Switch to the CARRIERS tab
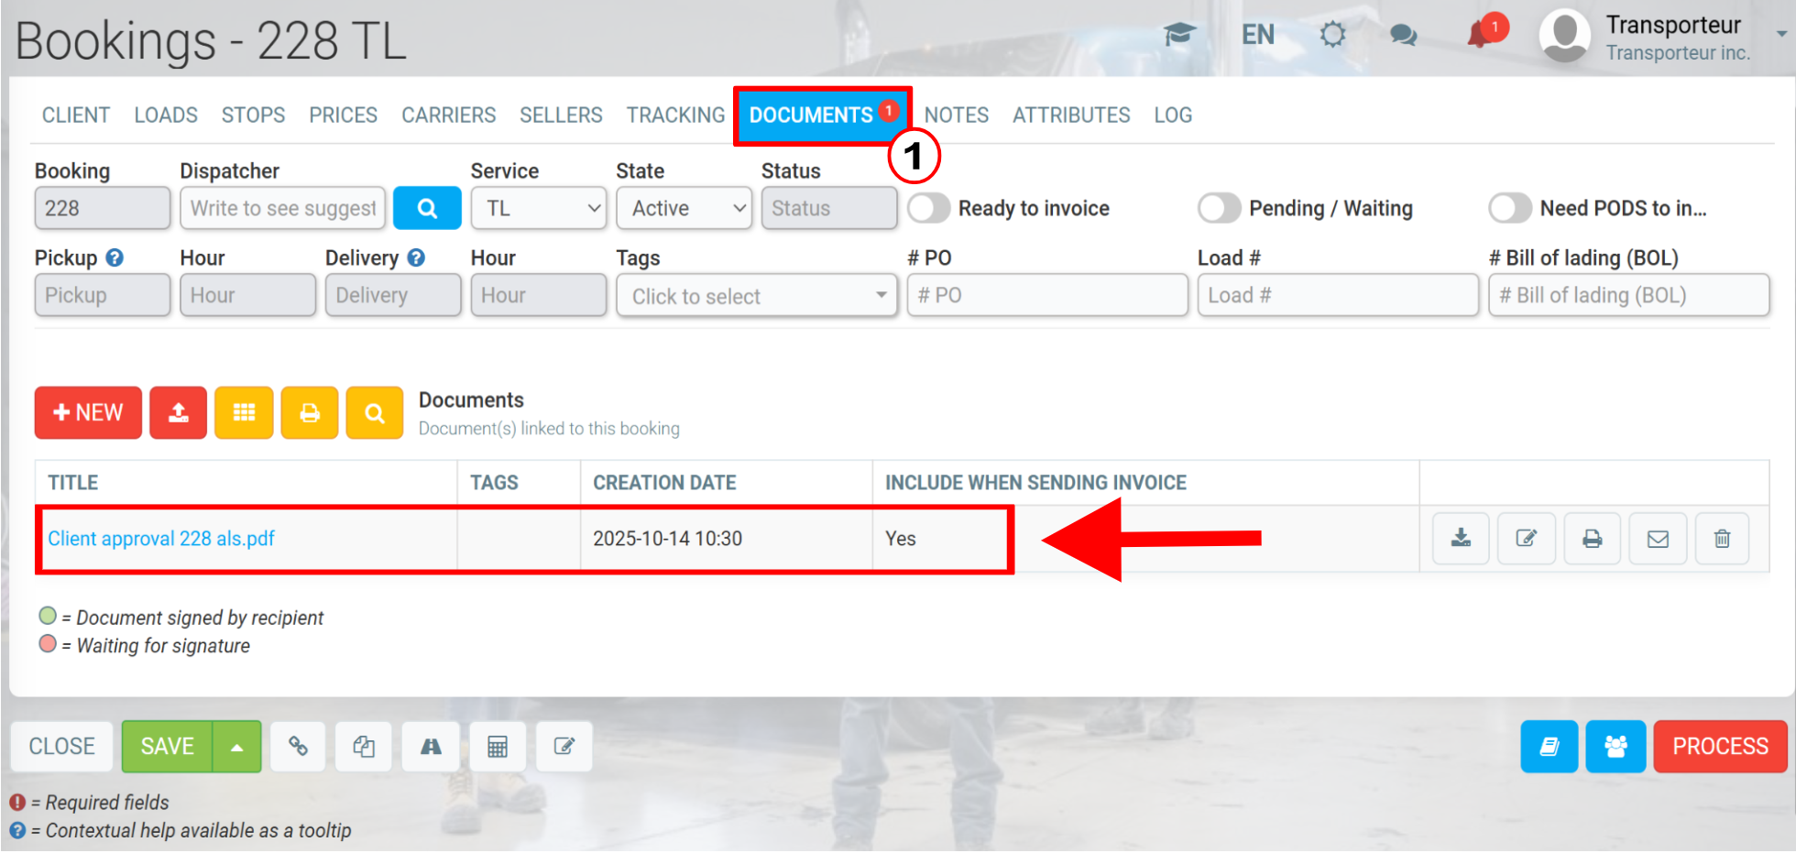Image resolution: width=1796 pixels, height=853 pixels. 448,115
